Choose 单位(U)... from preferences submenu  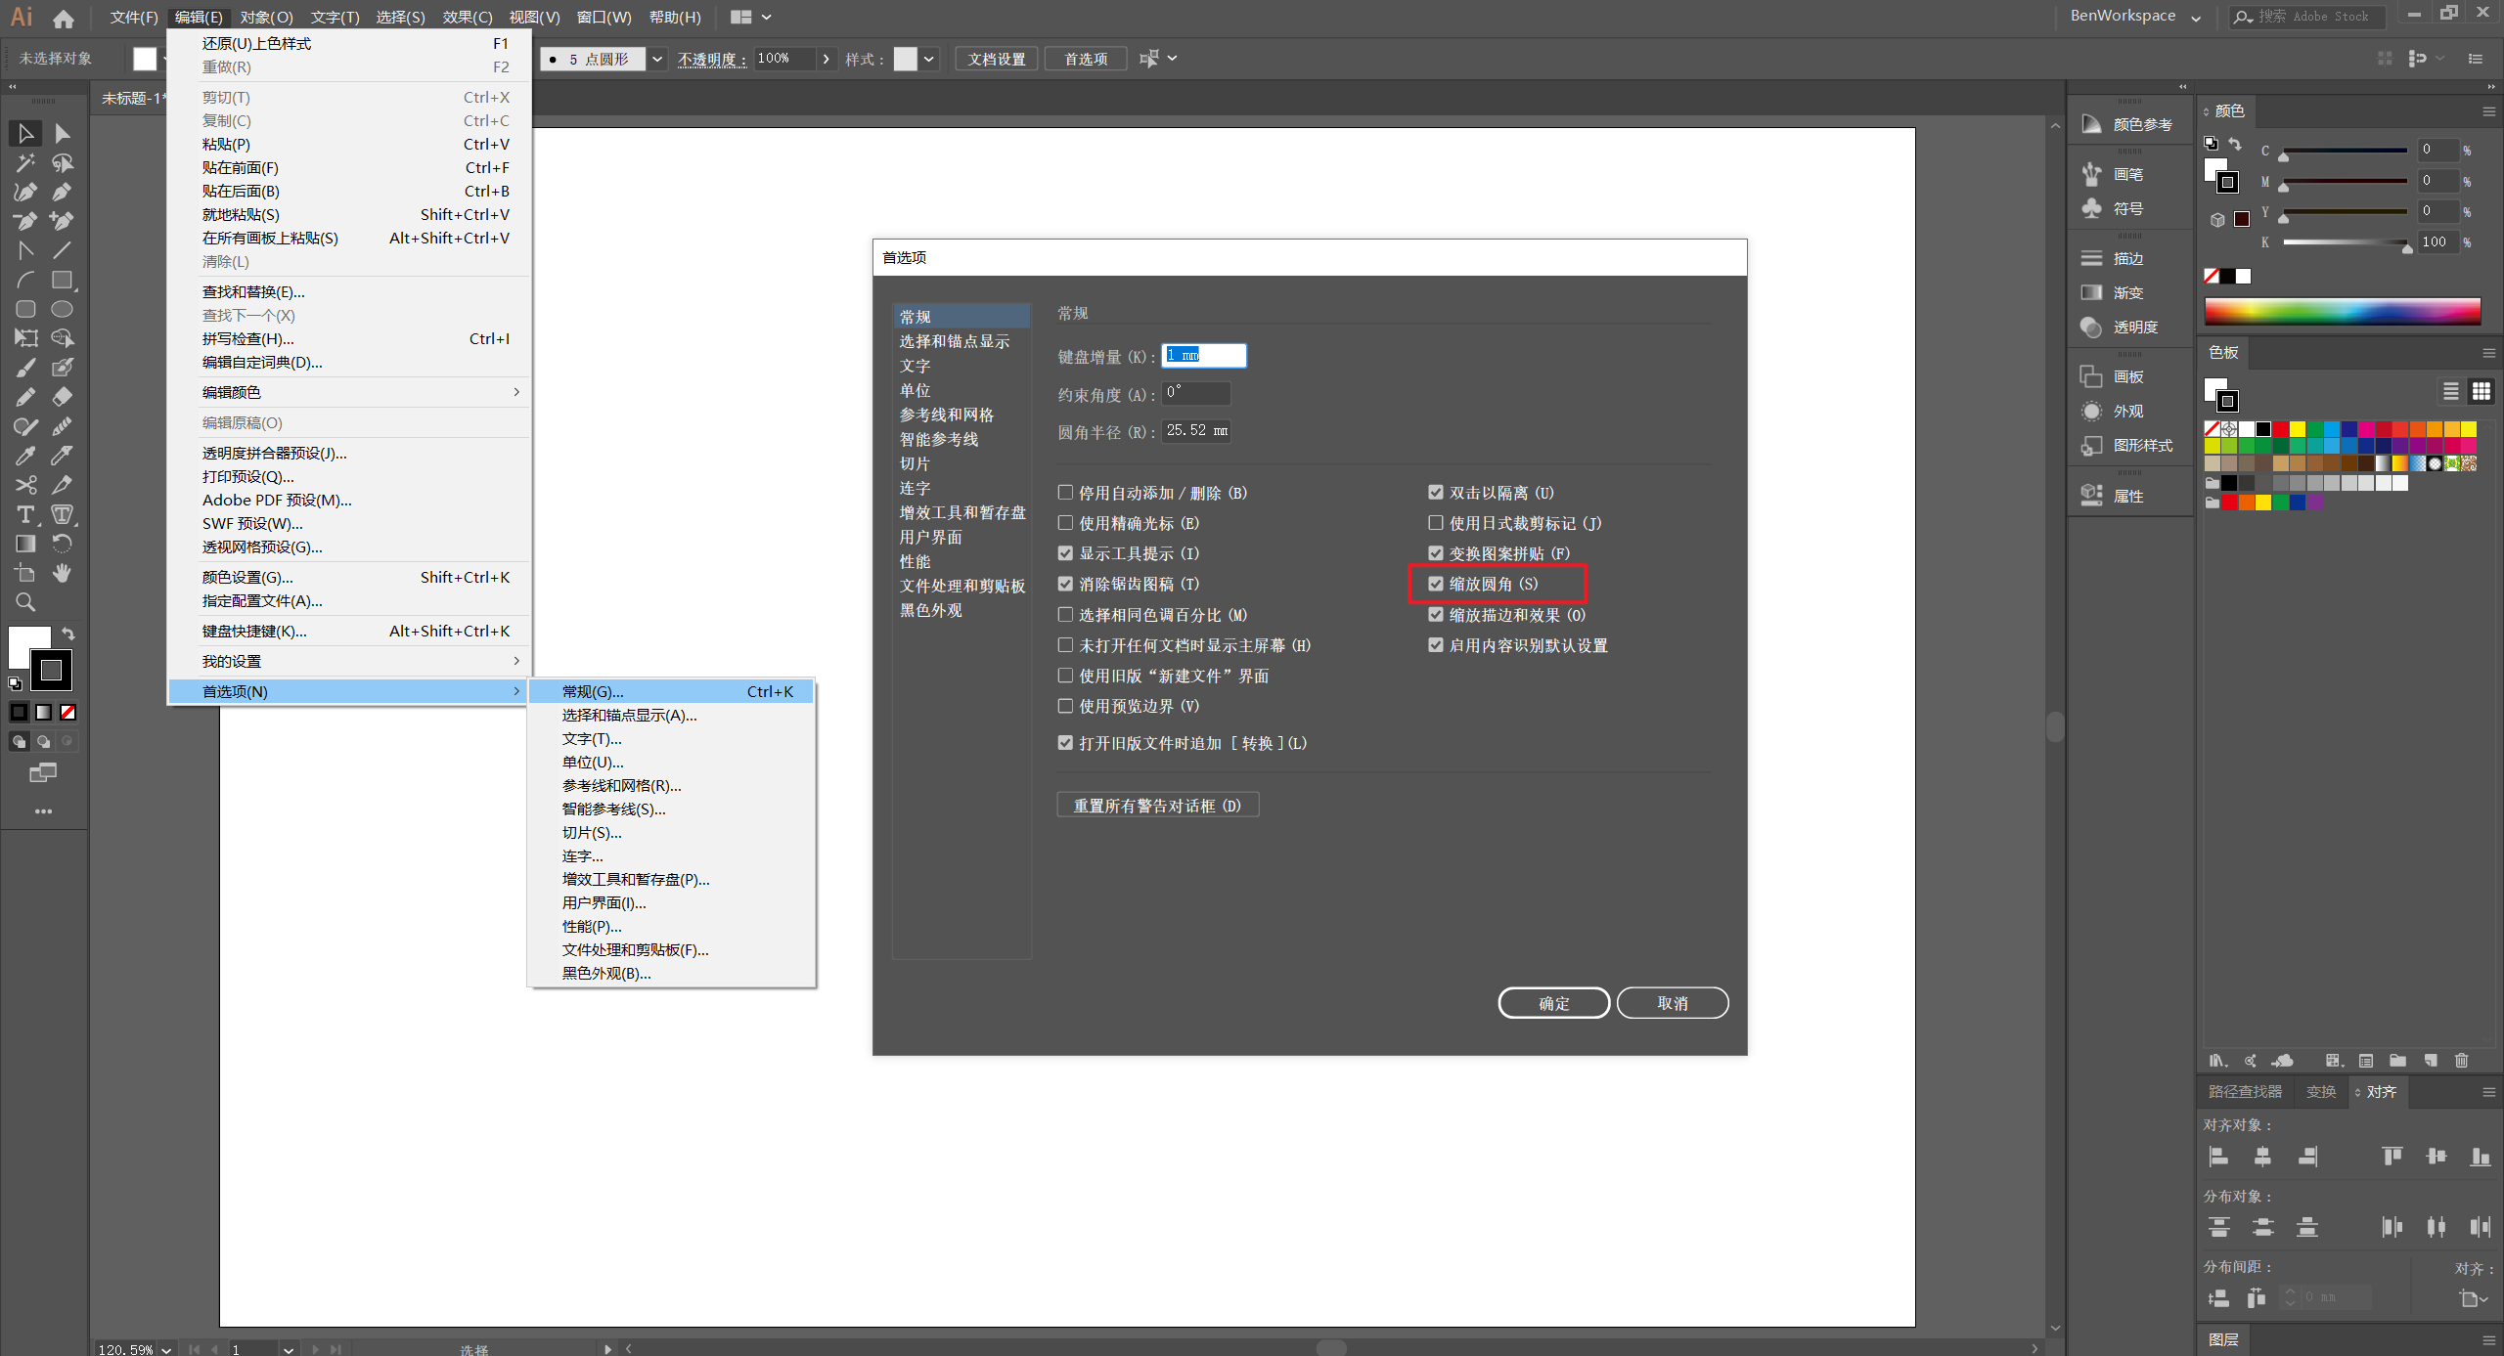pos(593,762)
